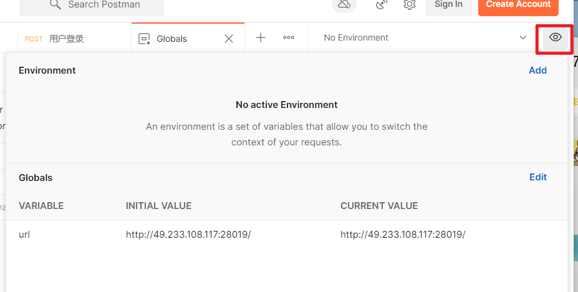
Task: Click the url variable name
Action: [24, 235]
